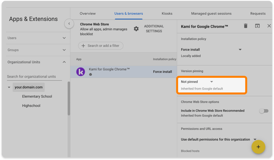Collapse the Organizational Units section
Screen dimensions: 274x160
(x=36, y=62)
